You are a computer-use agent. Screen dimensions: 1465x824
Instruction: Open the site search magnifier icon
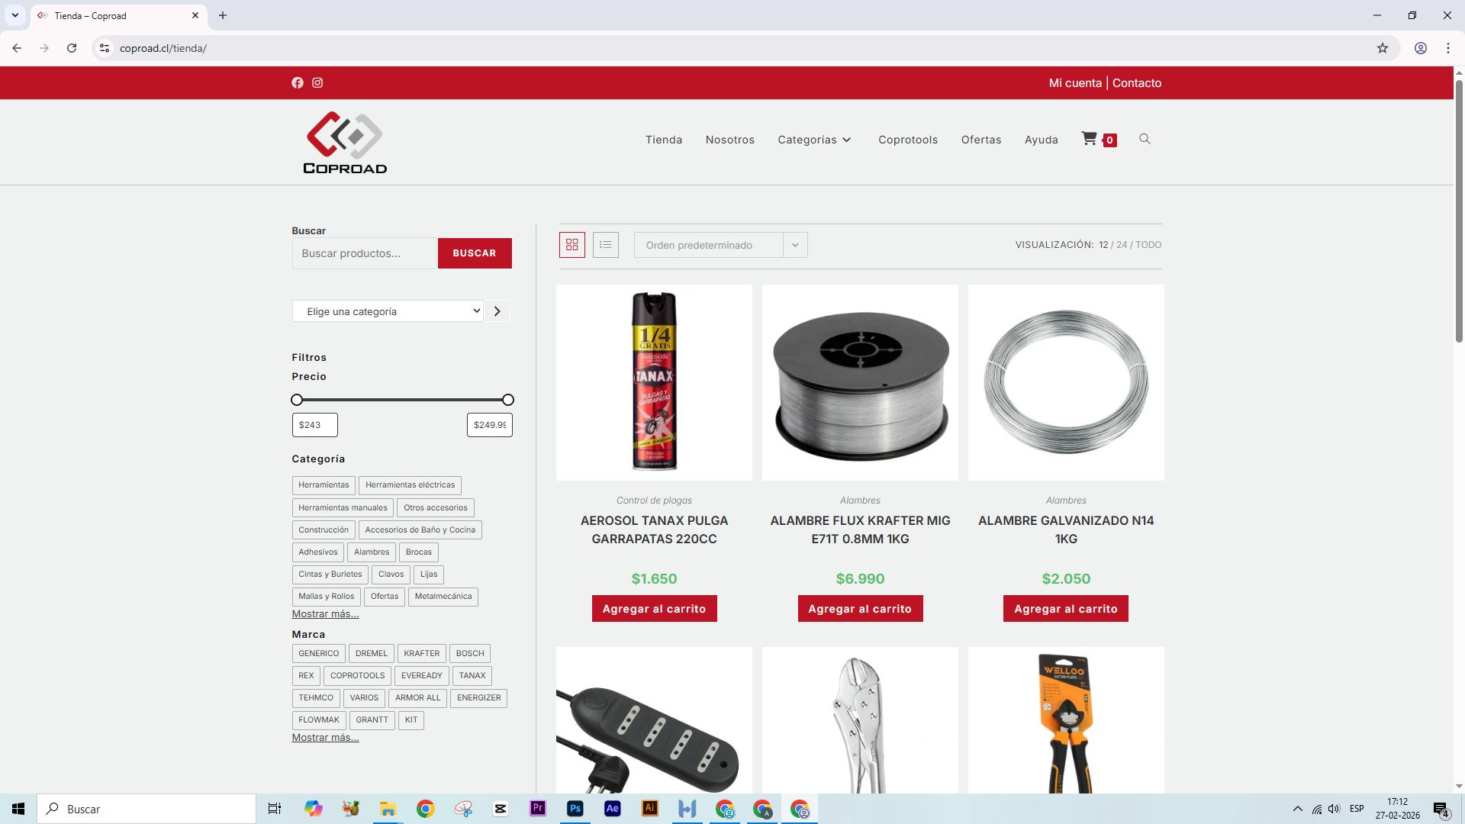pos(1145,139)
